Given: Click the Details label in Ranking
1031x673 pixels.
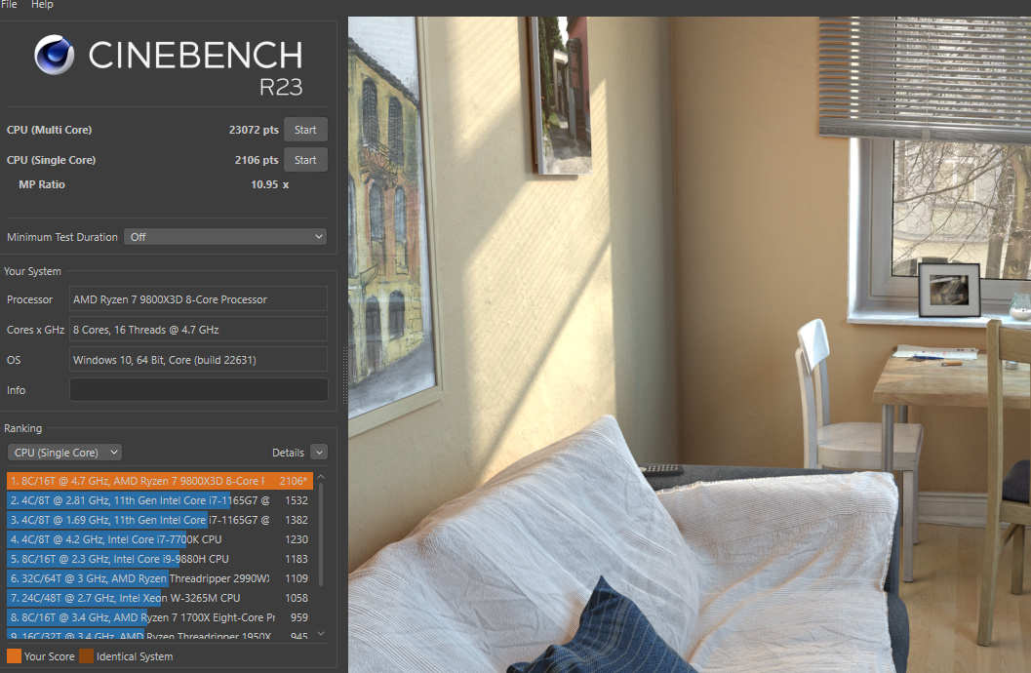Looking at the screenshot, I should click(x=288, y=453).
